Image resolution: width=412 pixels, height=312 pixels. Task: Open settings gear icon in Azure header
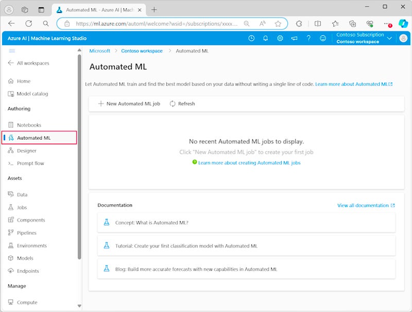pyautogui.click(x=280, y=38)
